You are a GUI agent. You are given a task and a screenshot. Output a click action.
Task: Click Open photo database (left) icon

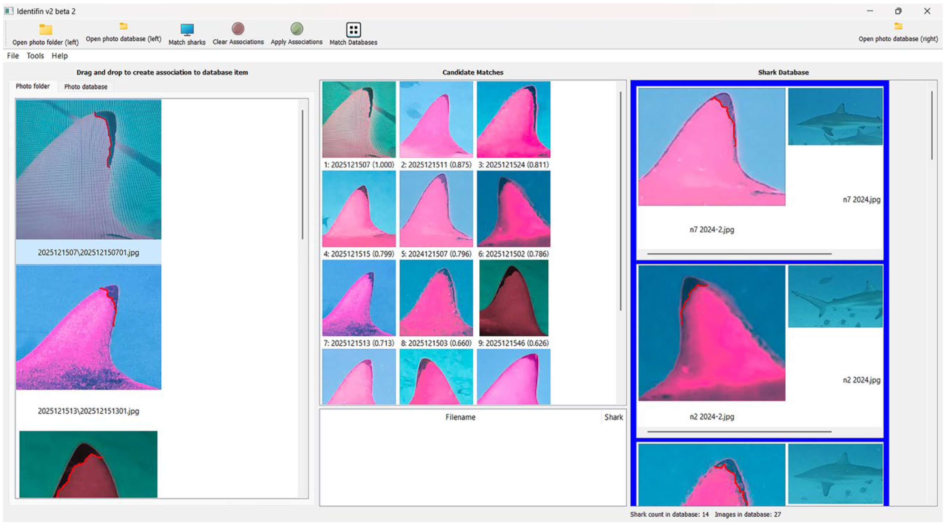[x=124, y=26]
